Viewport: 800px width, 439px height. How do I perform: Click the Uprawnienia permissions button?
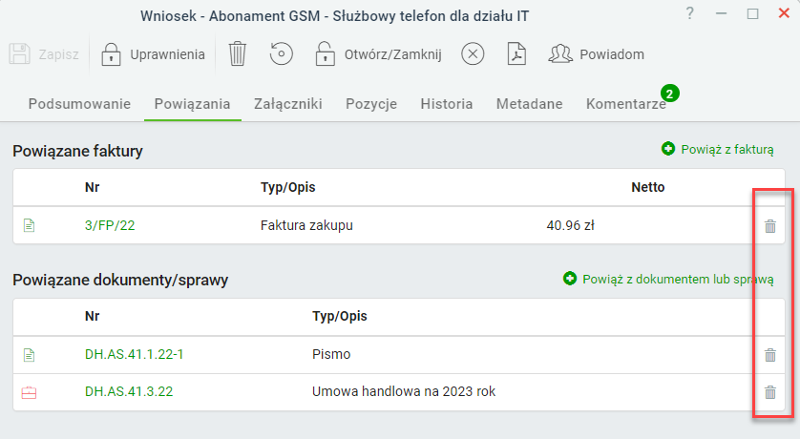pos(153,54)
